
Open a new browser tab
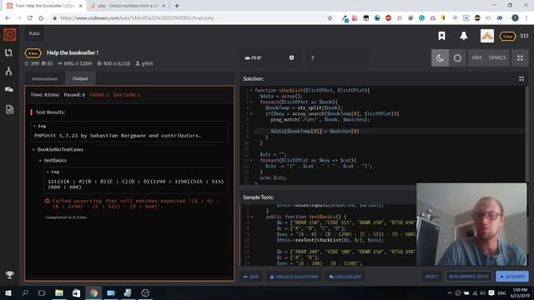click(x=177, y=6)
